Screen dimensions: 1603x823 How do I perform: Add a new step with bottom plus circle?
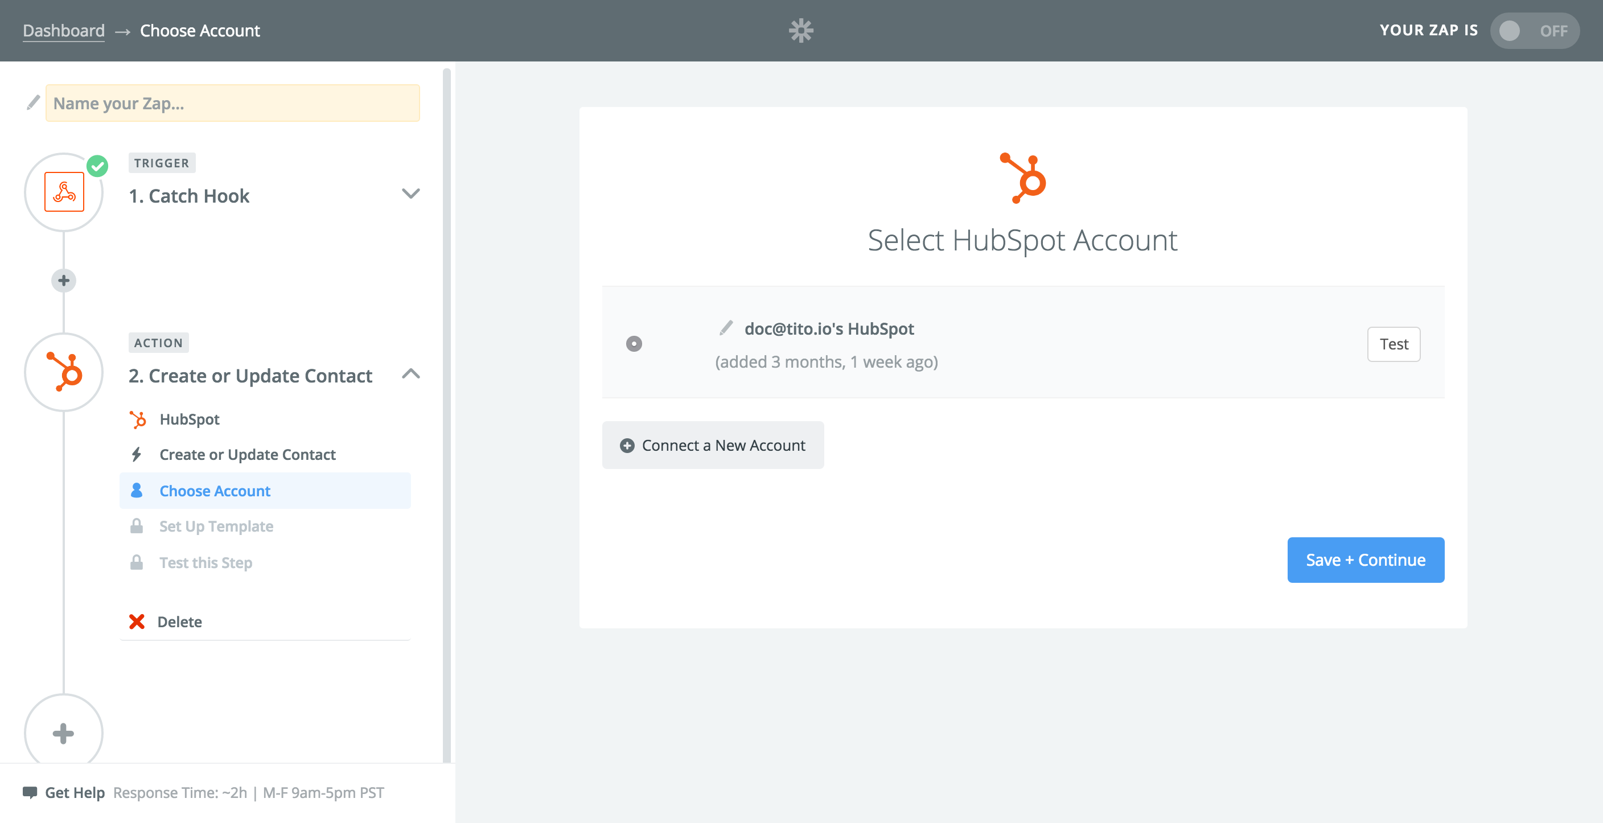tap(64, 734)
